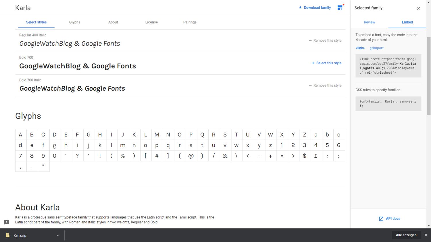Click the link embed code box

pyautogui.click(x=388, y=66)
